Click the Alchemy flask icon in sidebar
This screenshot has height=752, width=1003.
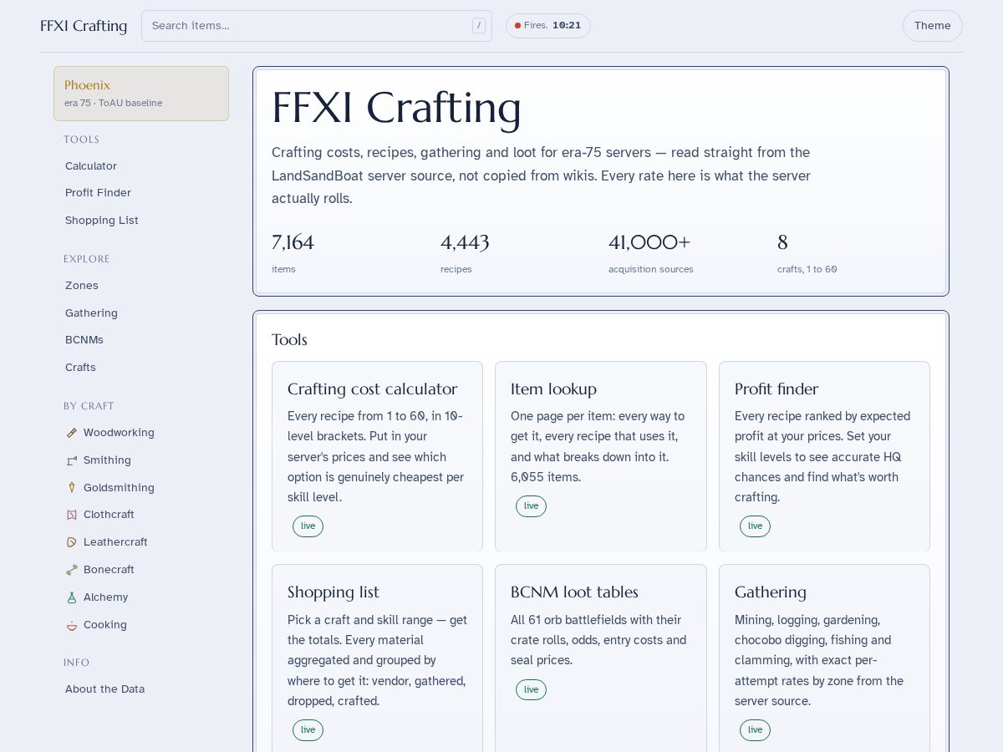tap(72, 597)
